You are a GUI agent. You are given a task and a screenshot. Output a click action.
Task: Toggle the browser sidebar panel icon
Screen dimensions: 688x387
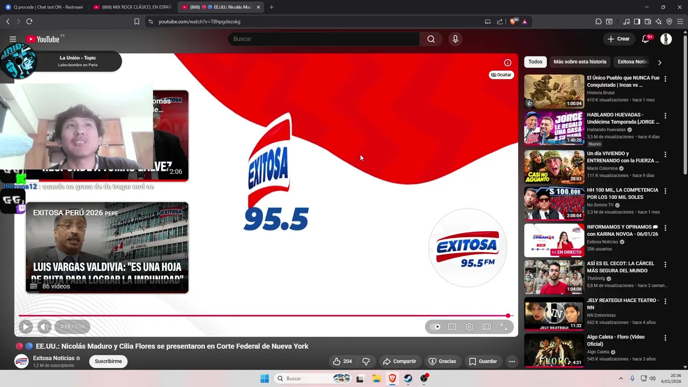637,21
